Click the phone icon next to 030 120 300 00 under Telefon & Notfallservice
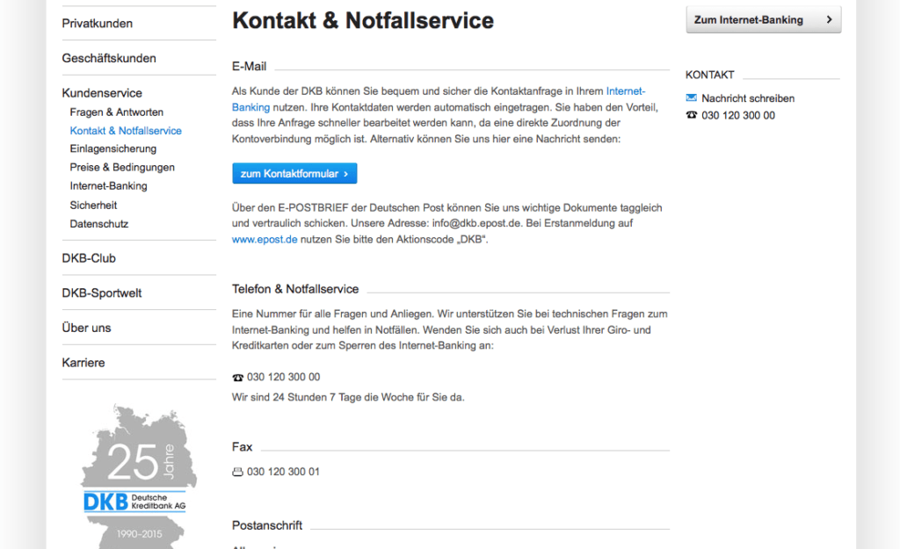The height and width of the screenshot is (549, 900). point(237,378)
